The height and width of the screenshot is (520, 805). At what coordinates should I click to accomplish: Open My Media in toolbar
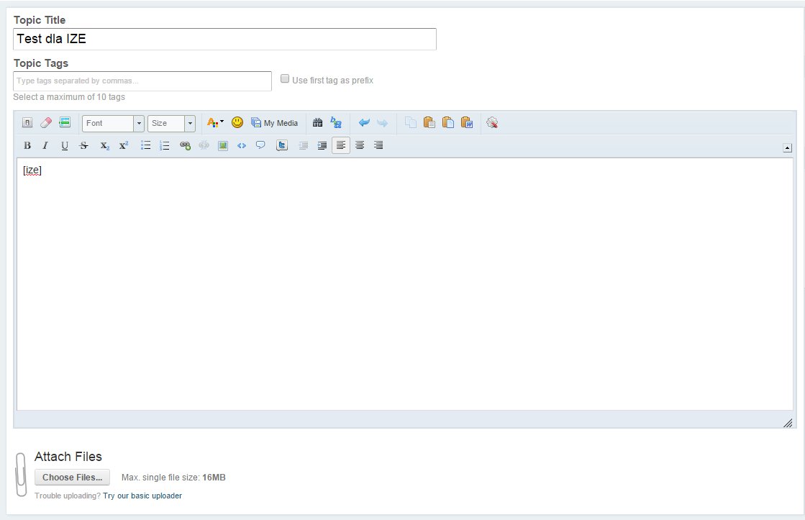pyautogui.click(x=274, y=123)
